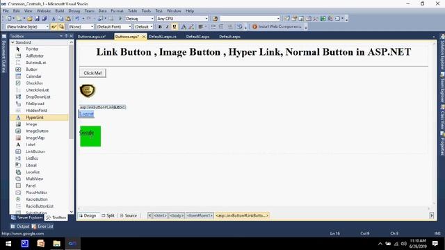445x250 pixels.
Task: Click the Save toolbar icon
Action: 37,19
